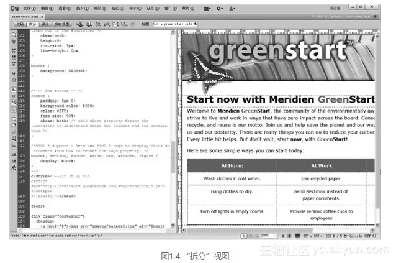Open the Extend Dreamweaver gear dropdown

pyautogui.click(x=220, y=9)
